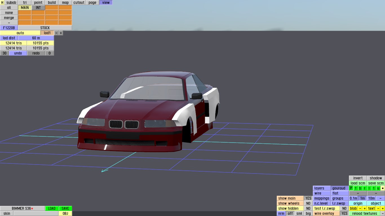The image size is (385, 216).
Task: Click the BIMMER S36 model name
Action: click(23, 208)
